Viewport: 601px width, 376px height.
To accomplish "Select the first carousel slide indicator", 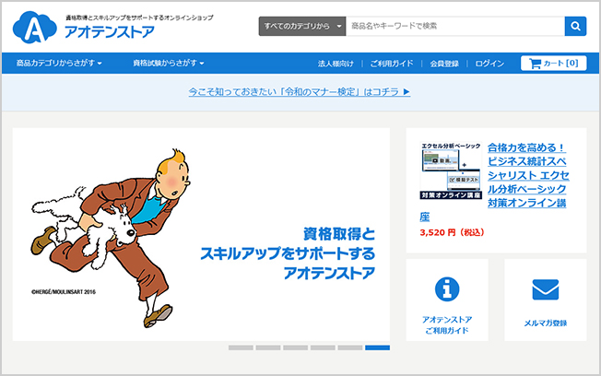I will pos(241,347).
